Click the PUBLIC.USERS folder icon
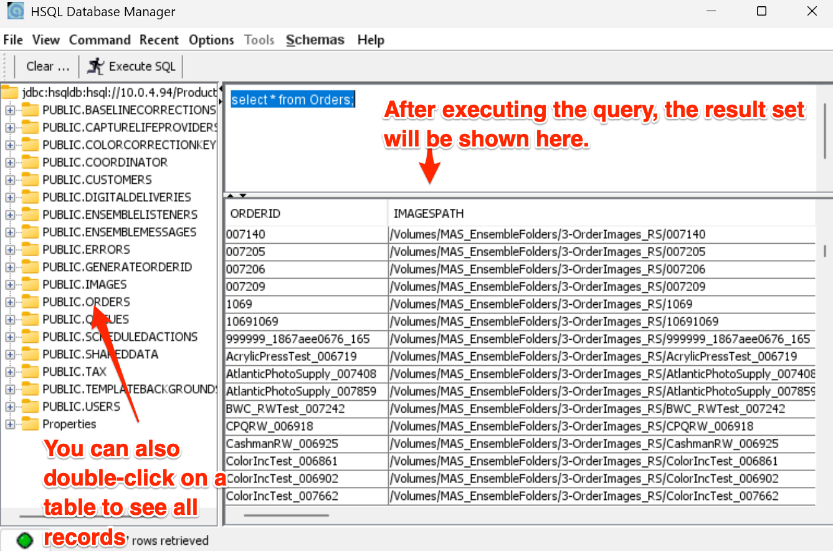The height and width of the screenshot is (551, 833). 30,407
